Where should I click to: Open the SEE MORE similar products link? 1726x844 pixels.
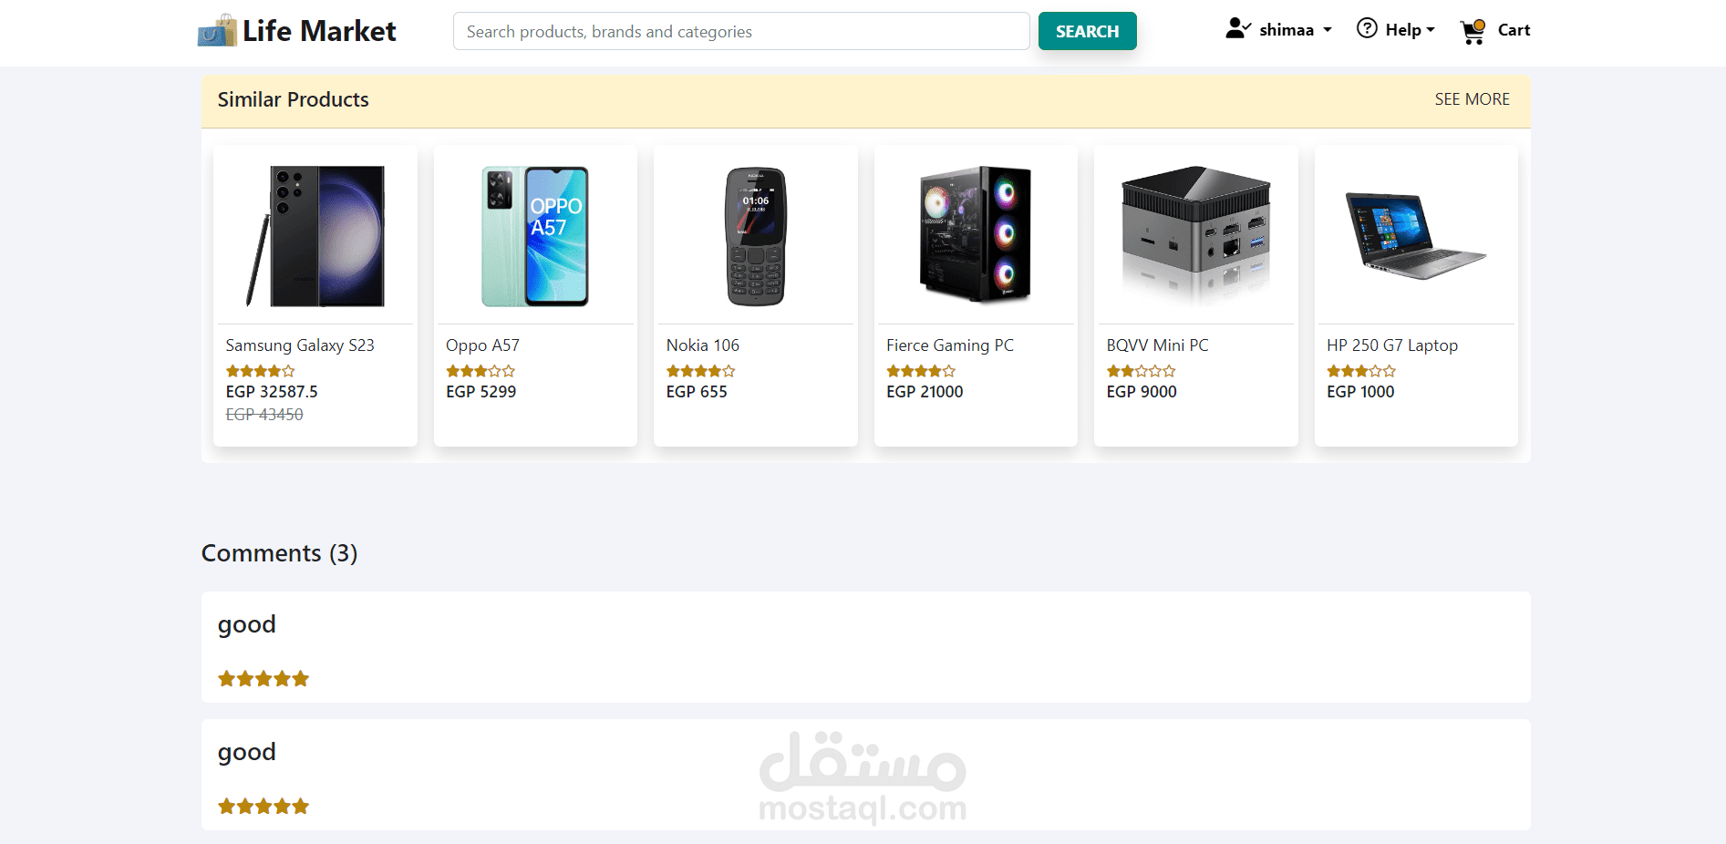[x=1472, y=99]
